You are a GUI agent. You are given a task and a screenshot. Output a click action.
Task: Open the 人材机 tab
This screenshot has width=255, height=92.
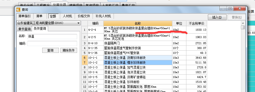(x=68, y=16)
